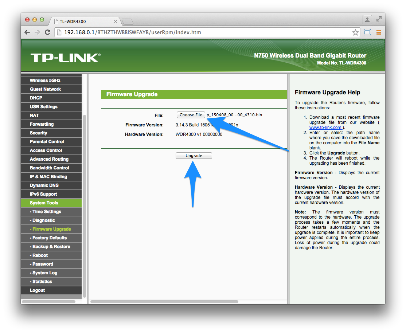The image size is (406, 333).
Task: Open Parental Control menu
Action: [x=51, y=142]
